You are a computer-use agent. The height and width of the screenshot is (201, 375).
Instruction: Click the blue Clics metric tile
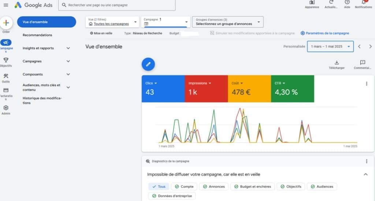[163, 88]
